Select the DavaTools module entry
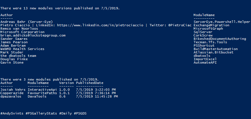 pyautogui.click(x=37, y=96)
